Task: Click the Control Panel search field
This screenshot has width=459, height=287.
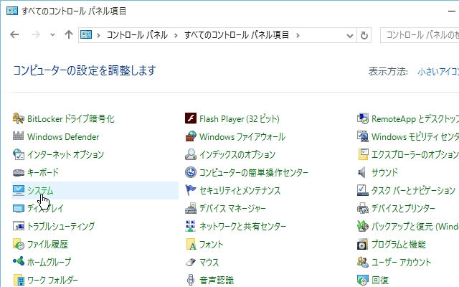Action: pyautogui.click(x=420, y=35)
